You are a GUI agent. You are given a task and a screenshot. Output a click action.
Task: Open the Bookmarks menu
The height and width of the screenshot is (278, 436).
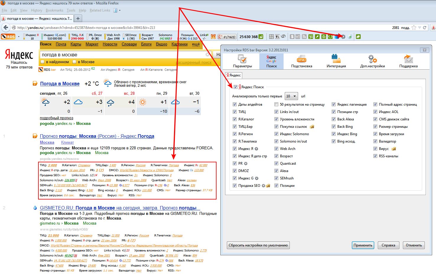(54, 10)
